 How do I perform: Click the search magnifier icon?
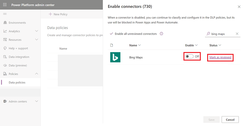point(208,34)
